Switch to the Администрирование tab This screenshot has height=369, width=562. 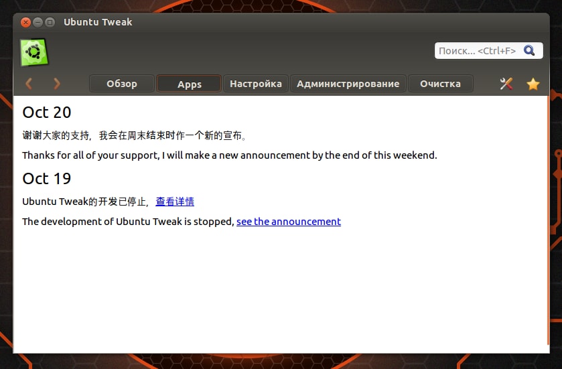click(x=348, y=84)
